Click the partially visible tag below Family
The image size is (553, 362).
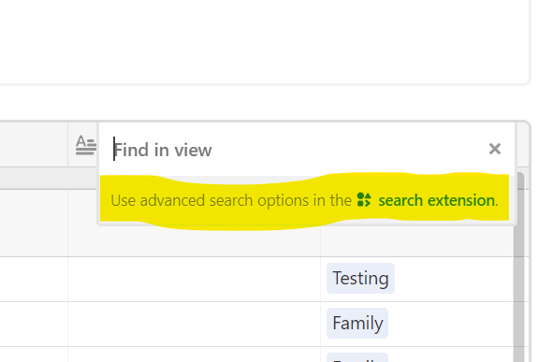coord(357,357)
